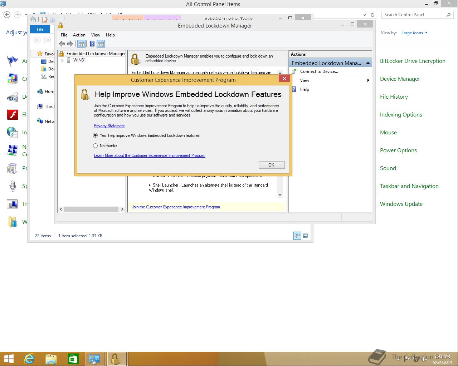The image size is (458, 366).
Task: Open Control Panel address bar dropdown
Action: click(x=365, y=15)
